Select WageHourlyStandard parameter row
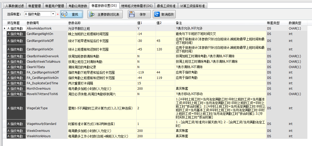Image resolution: width=312 pixels, height=146 pixels. pyautogui.click(x=47, y=124)
